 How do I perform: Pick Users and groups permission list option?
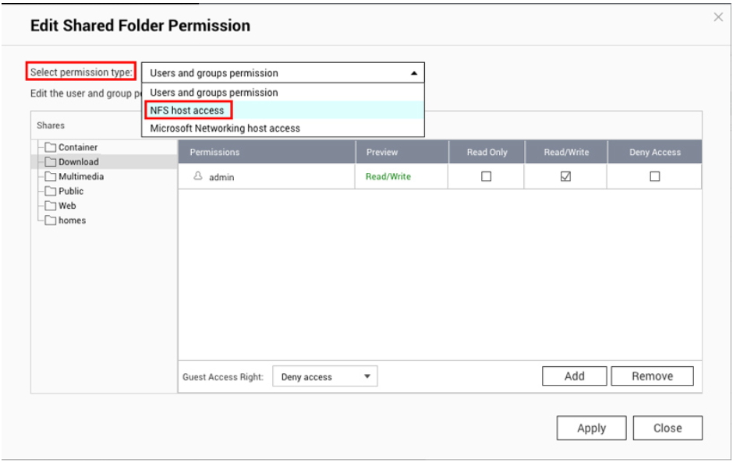[214, 93]
